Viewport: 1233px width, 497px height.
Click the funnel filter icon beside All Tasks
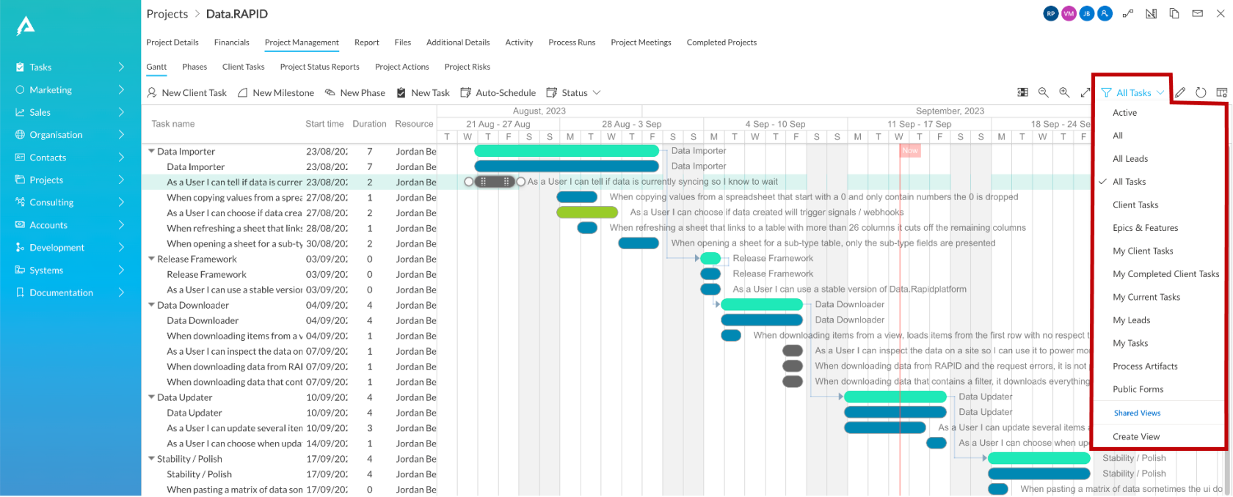coord(1106,93)
